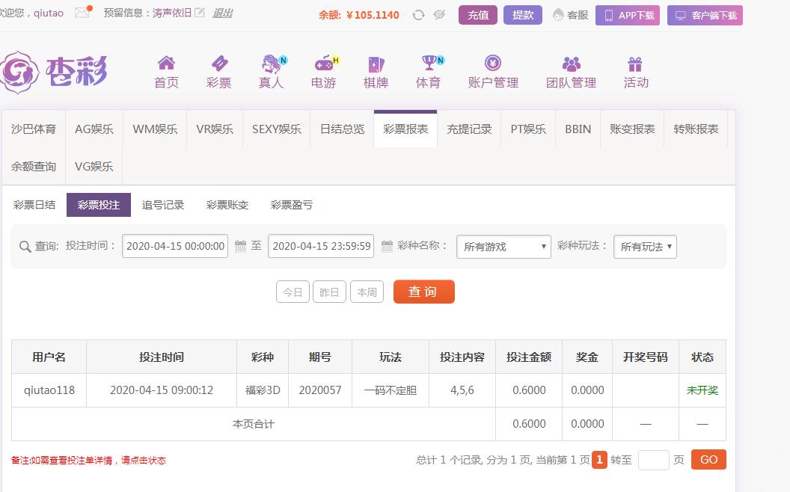Open the 团队管理 team icon
Screen dimensions: 790x492
coord(571,64)
